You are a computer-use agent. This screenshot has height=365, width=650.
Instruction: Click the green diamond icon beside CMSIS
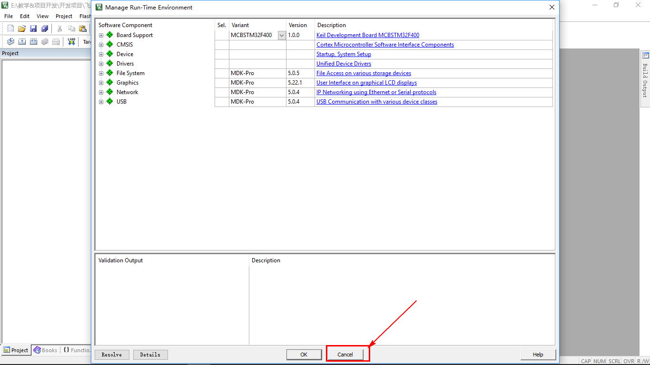point(109,44)
